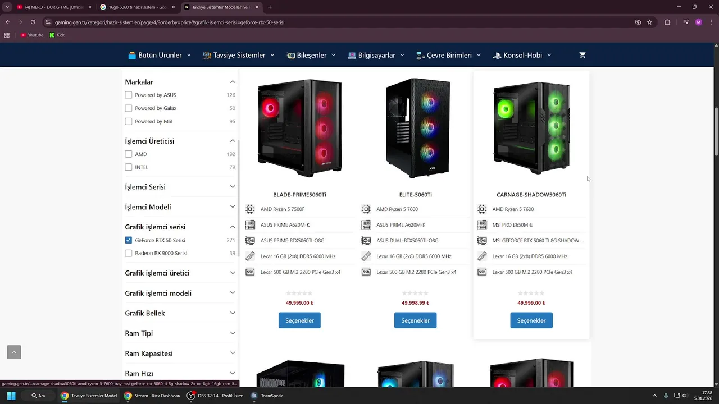
Task: Expand the Grafik Bellek section
Action: (180, 313)
